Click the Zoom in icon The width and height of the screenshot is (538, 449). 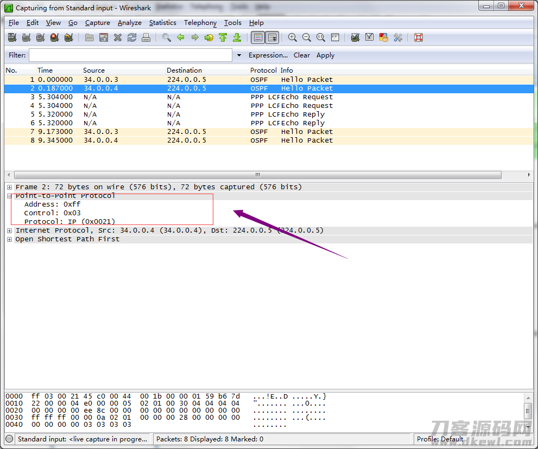[292, 37]
